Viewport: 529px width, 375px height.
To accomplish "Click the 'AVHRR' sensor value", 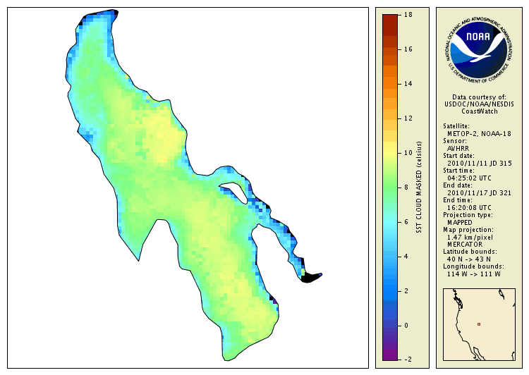I will click(x=458, y=149).
